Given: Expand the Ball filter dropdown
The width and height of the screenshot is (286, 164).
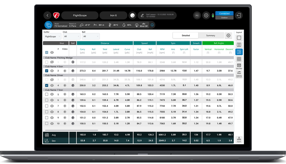Looking at the screenshot, I should (91, 37).
